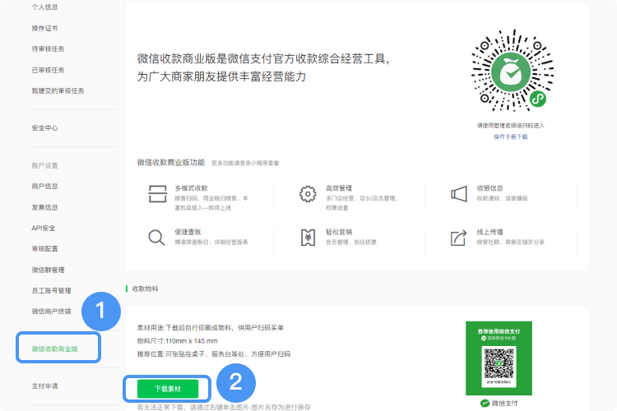This screenshot has width=617, height=411.
Task: Click the 高效管理 gear icon
Action: [x=308, y=194]
